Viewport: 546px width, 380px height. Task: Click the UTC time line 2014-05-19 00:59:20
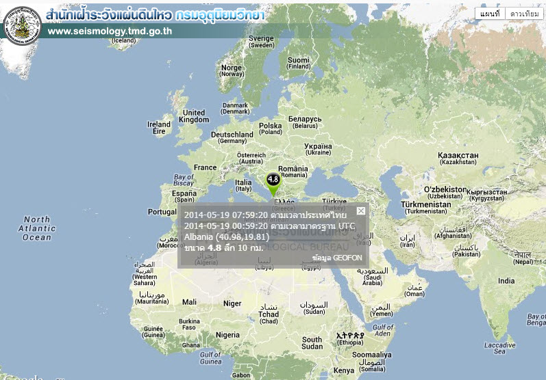coord(269,226)
